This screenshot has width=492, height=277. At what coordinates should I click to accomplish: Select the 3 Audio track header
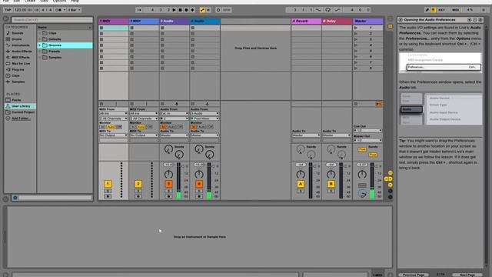175,21
